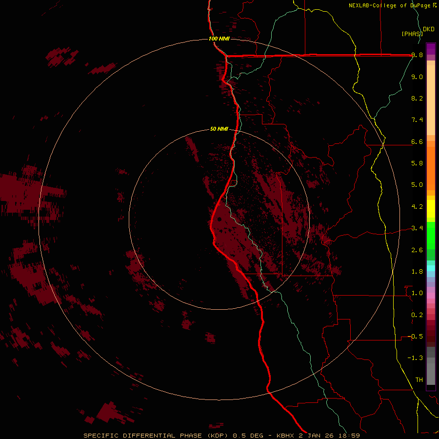
Task: Click the 2.6 scale value
Action: pos(417,250)
